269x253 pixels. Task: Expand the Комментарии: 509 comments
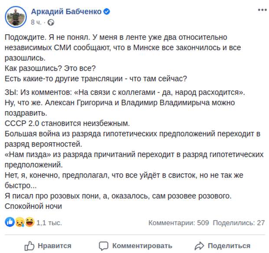tap(179, 223)
